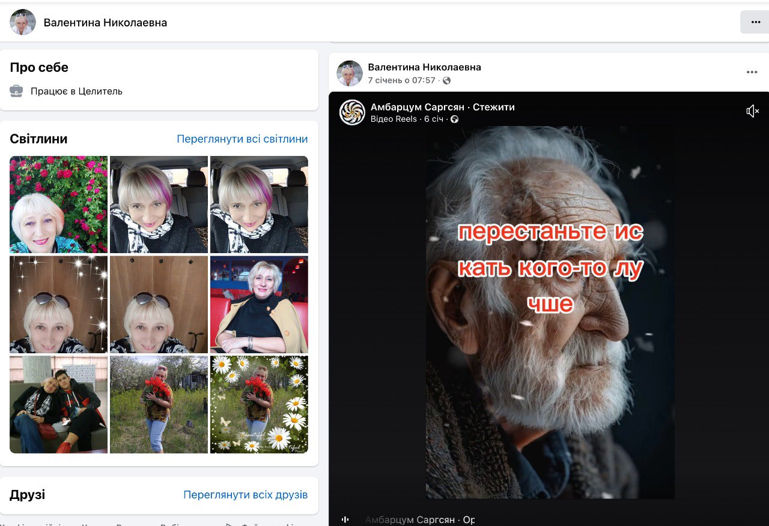Click the briefcase icon beside Працює в Целитель
This screenshot has height=526, width=769.
point(16,91)
